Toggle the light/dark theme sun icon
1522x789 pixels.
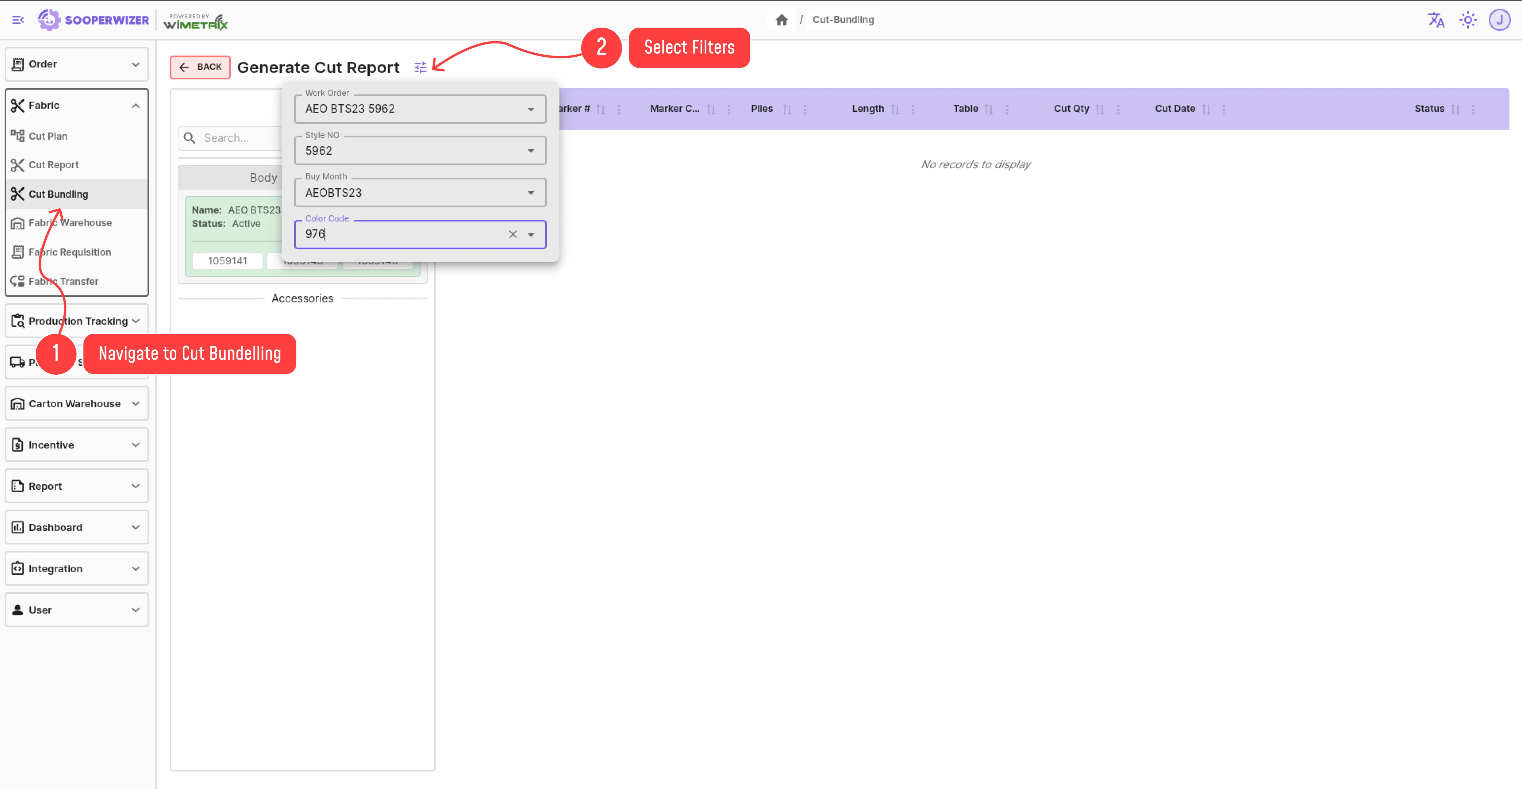[1468, 20]
